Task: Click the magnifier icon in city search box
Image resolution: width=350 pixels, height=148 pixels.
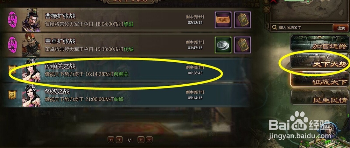Action: click(274, 28)
